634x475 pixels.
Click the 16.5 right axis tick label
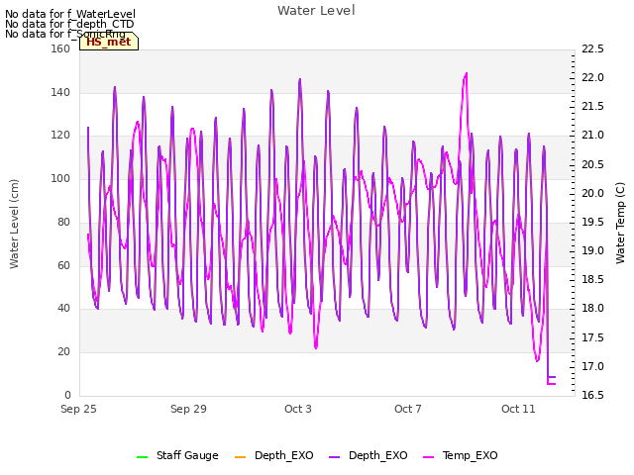tap(592, 395)
